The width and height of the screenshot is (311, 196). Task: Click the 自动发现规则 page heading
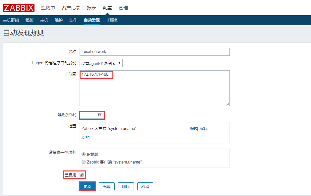pos(24,33)
